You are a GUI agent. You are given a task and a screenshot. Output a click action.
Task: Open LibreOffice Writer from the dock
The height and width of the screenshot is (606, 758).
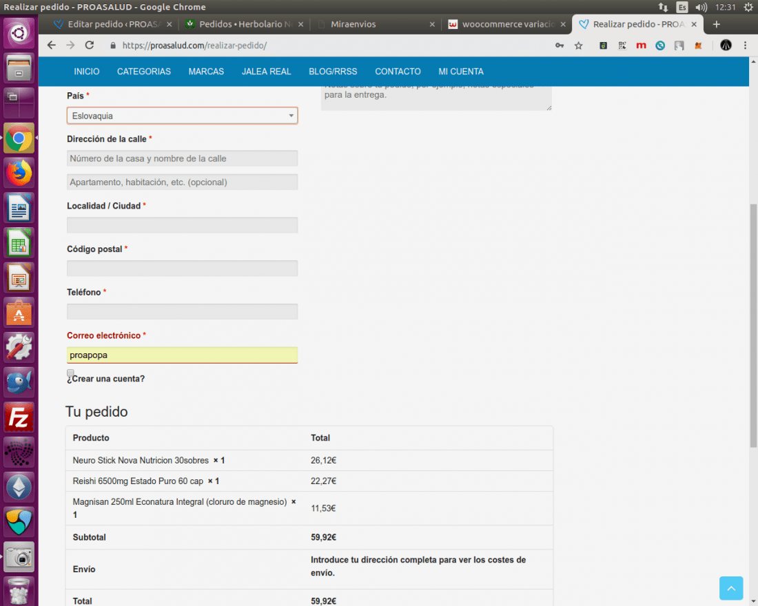(19, 208)
